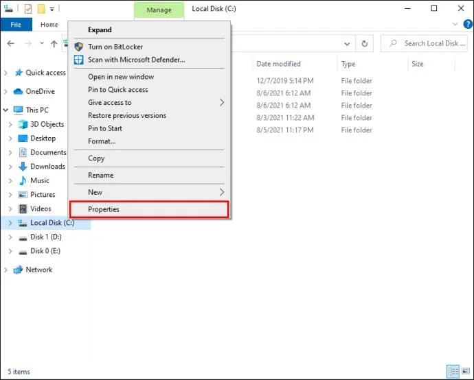Go up one folder level arrow

pyautogui.click(x=54, y=44)
